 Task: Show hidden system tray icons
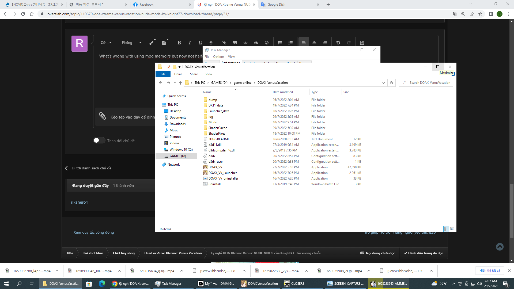(453, 284)
